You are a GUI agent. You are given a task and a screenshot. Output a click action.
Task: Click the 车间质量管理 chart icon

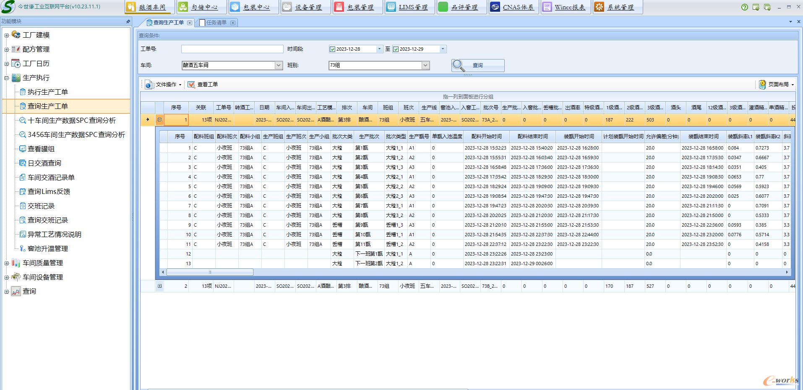coord(16,263)
